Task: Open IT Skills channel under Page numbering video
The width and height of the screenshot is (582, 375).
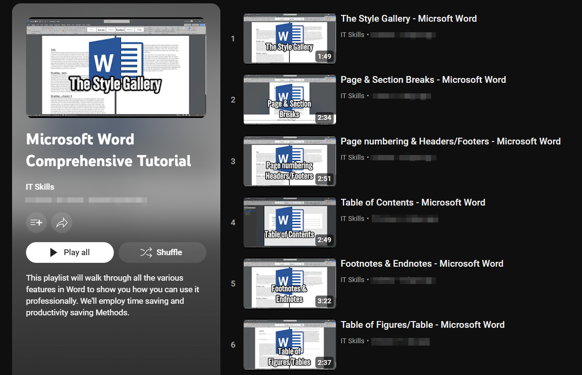Action: pos(352,157)
